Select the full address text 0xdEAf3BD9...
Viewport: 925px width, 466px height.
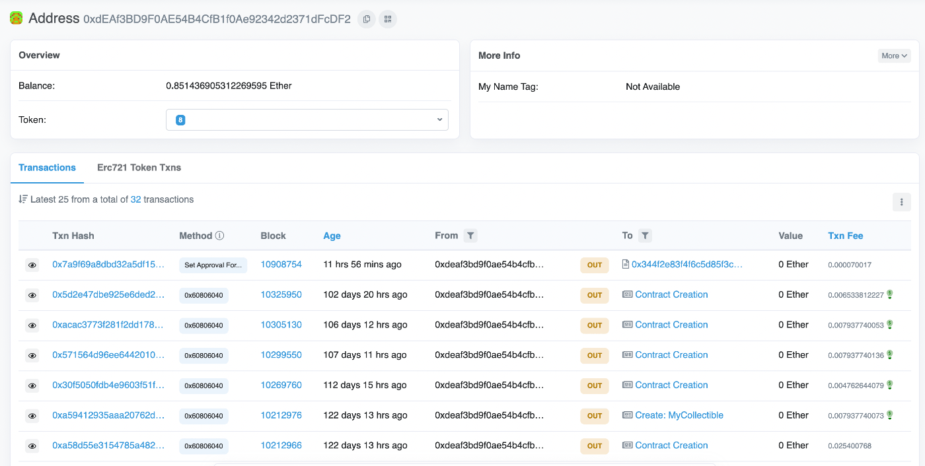217,19
